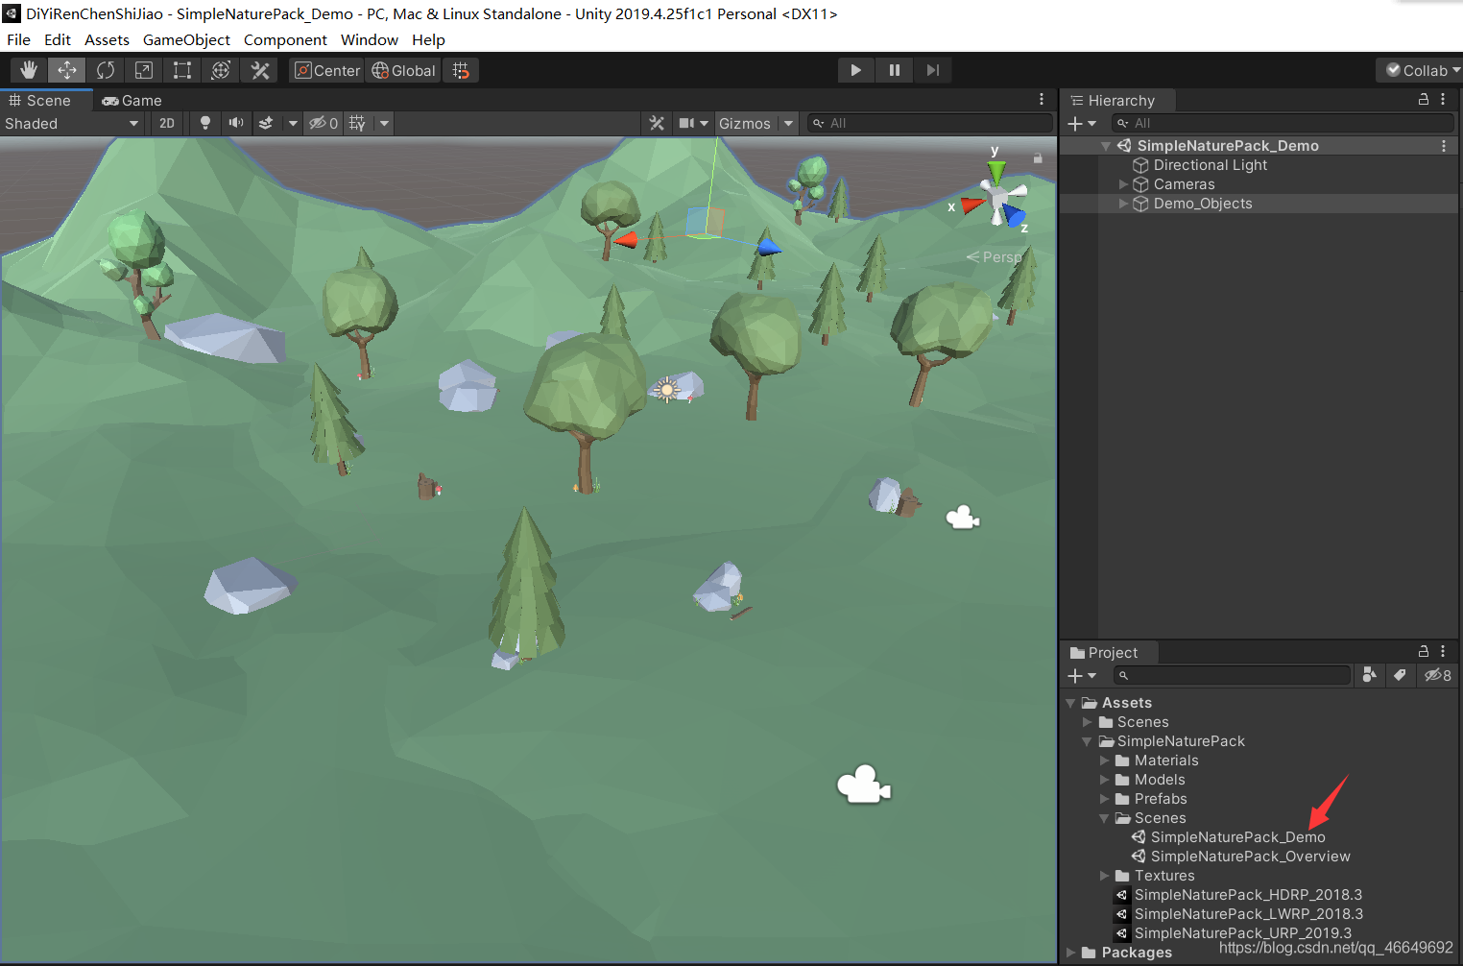
Task: Open Scene view more options menu
Action: 1042,99
